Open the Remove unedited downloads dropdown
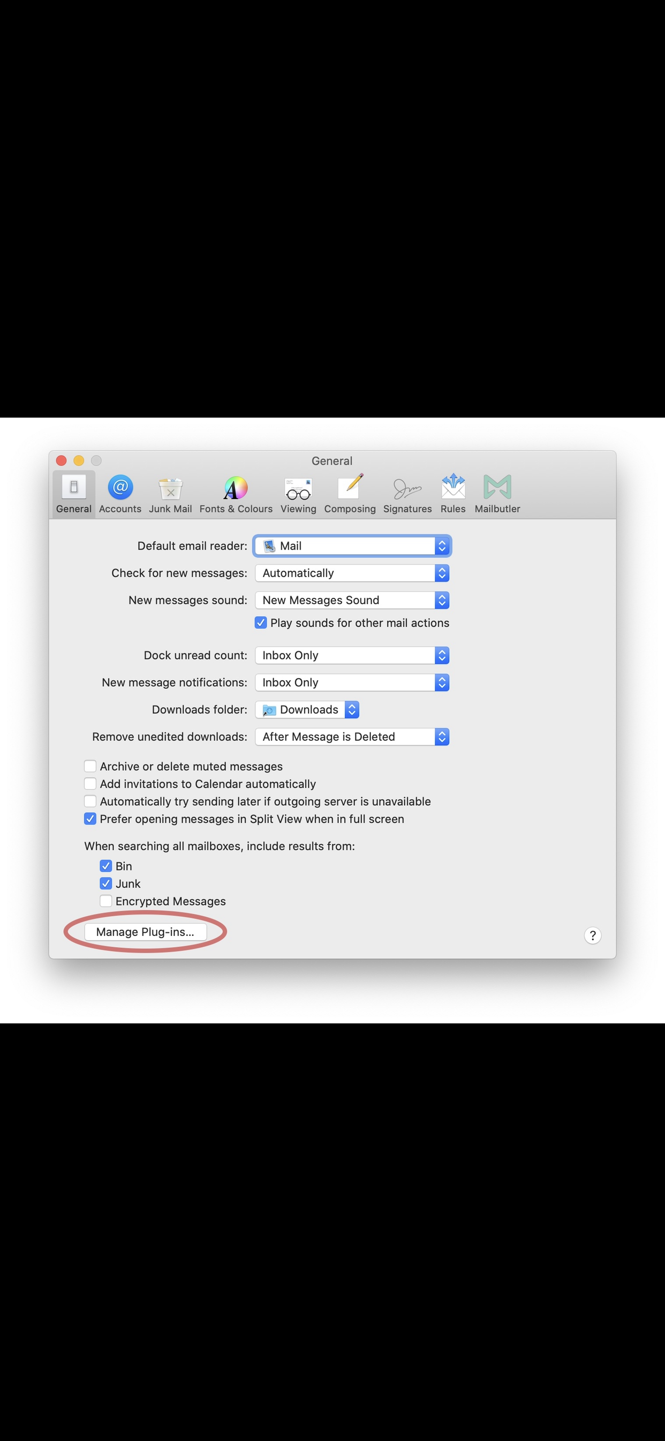Screen dimensions: 665x1441 pos(352,737)
